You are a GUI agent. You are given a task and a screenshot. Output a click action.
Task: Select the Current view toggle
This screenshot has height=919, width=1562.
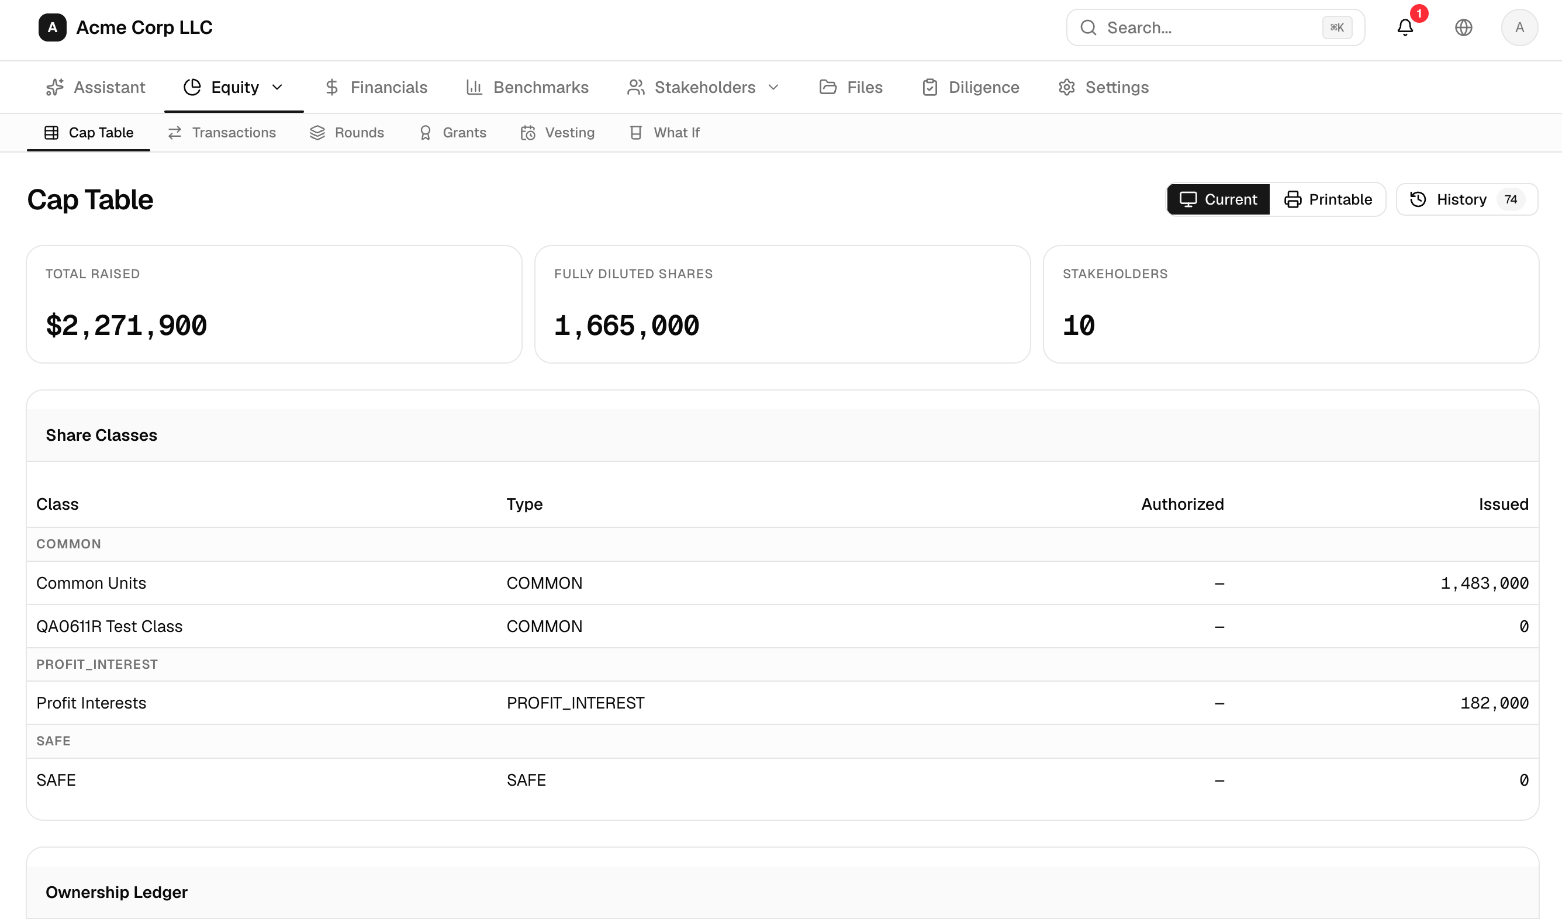[x=1218, y=199]
